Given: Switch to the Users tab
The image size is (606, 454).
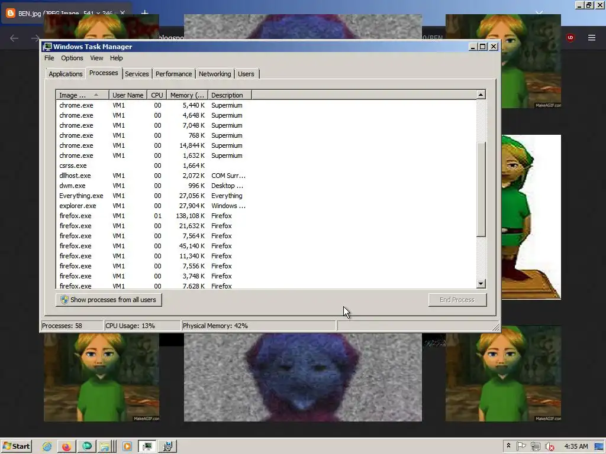Looking at the screenshot, I should tap(246, 74).
